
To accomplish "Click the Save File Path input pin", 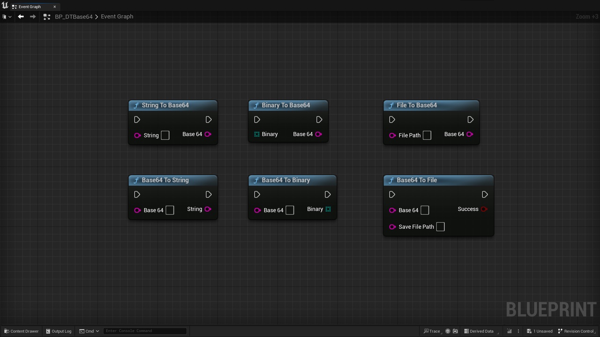I will tap(392, 227).
